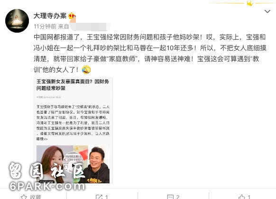Open the 大理寺办案 profile avatar
Viewport: 276px width, 199px height.
point(17,21)
